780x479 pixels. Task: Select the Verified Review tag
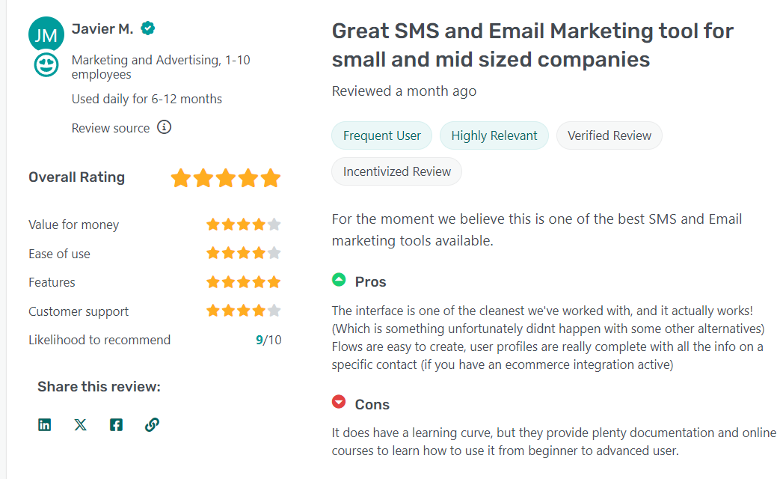(609, 135)
